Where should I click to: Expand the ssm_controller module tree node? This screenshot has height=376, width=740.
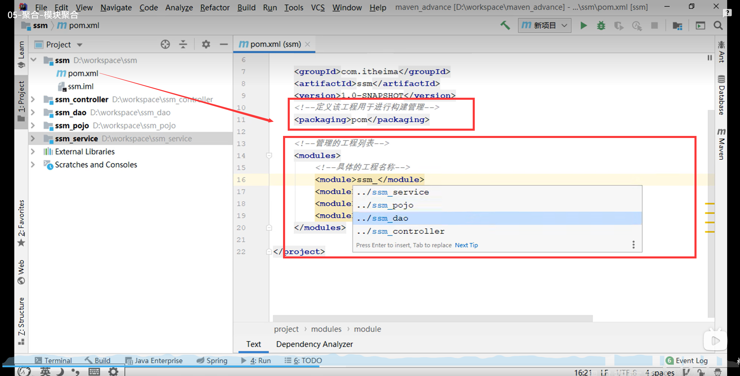[33, 99]
